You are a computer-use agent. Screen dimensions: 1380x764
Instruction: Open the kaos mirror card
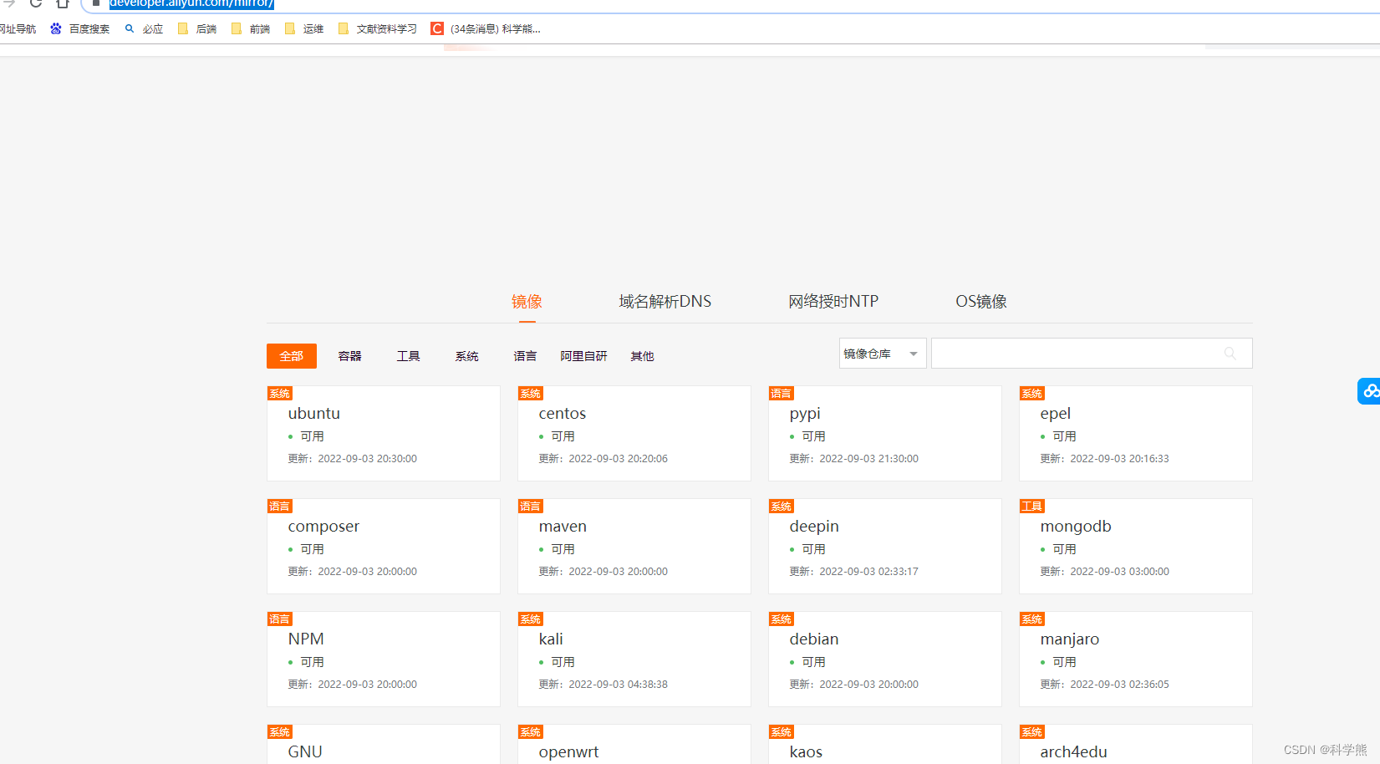tap(885, 744)
